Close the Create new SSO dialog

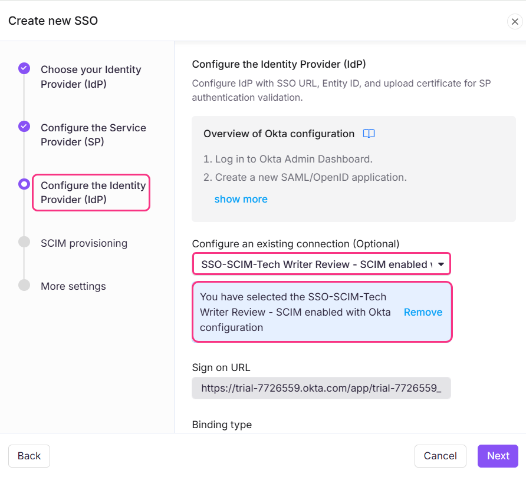point(514,22)
